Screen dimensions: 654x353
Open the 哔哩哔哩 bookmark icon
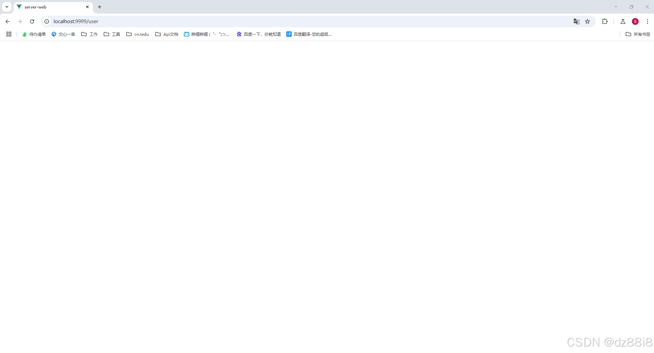click(x=186, y=34)
